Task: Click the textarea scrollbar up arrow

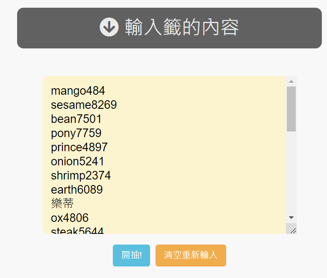Action: pyautogui.click(x=291, y=81)
